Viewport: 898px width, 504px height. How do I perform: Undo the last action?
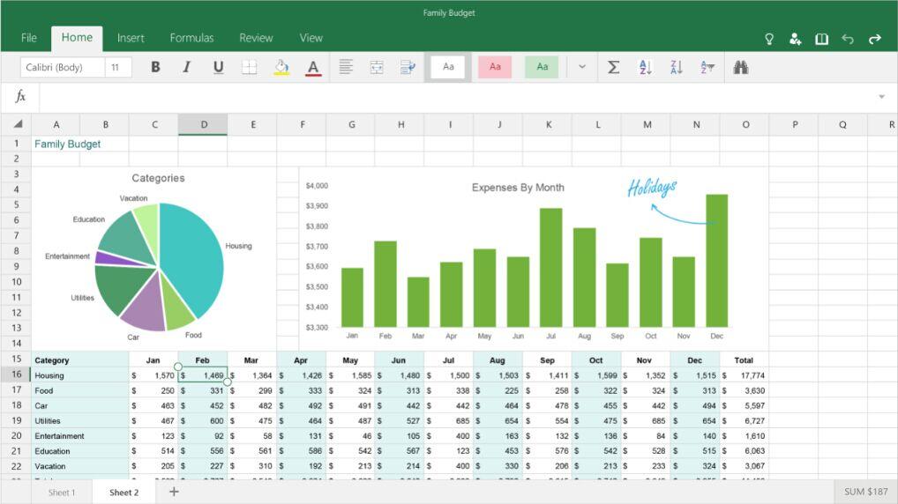848,39
